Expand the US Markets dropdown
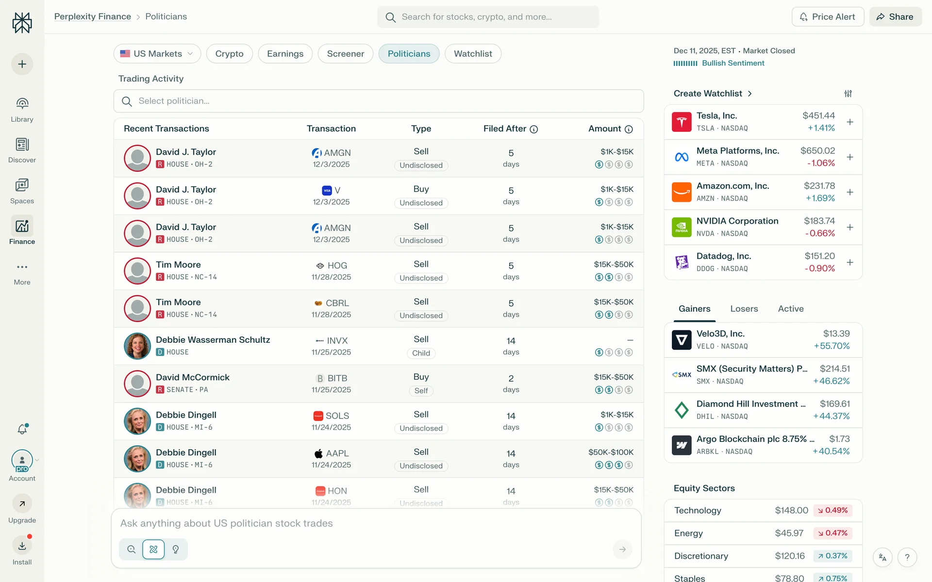The image size is (932, 582). tap(157, 54)
